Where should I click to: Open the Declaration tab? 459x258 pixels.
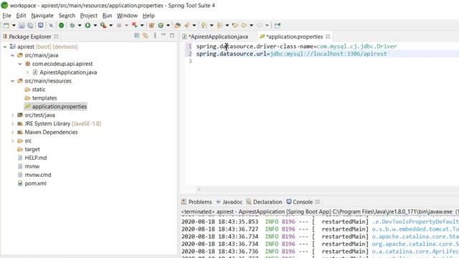tap(264, 202)
